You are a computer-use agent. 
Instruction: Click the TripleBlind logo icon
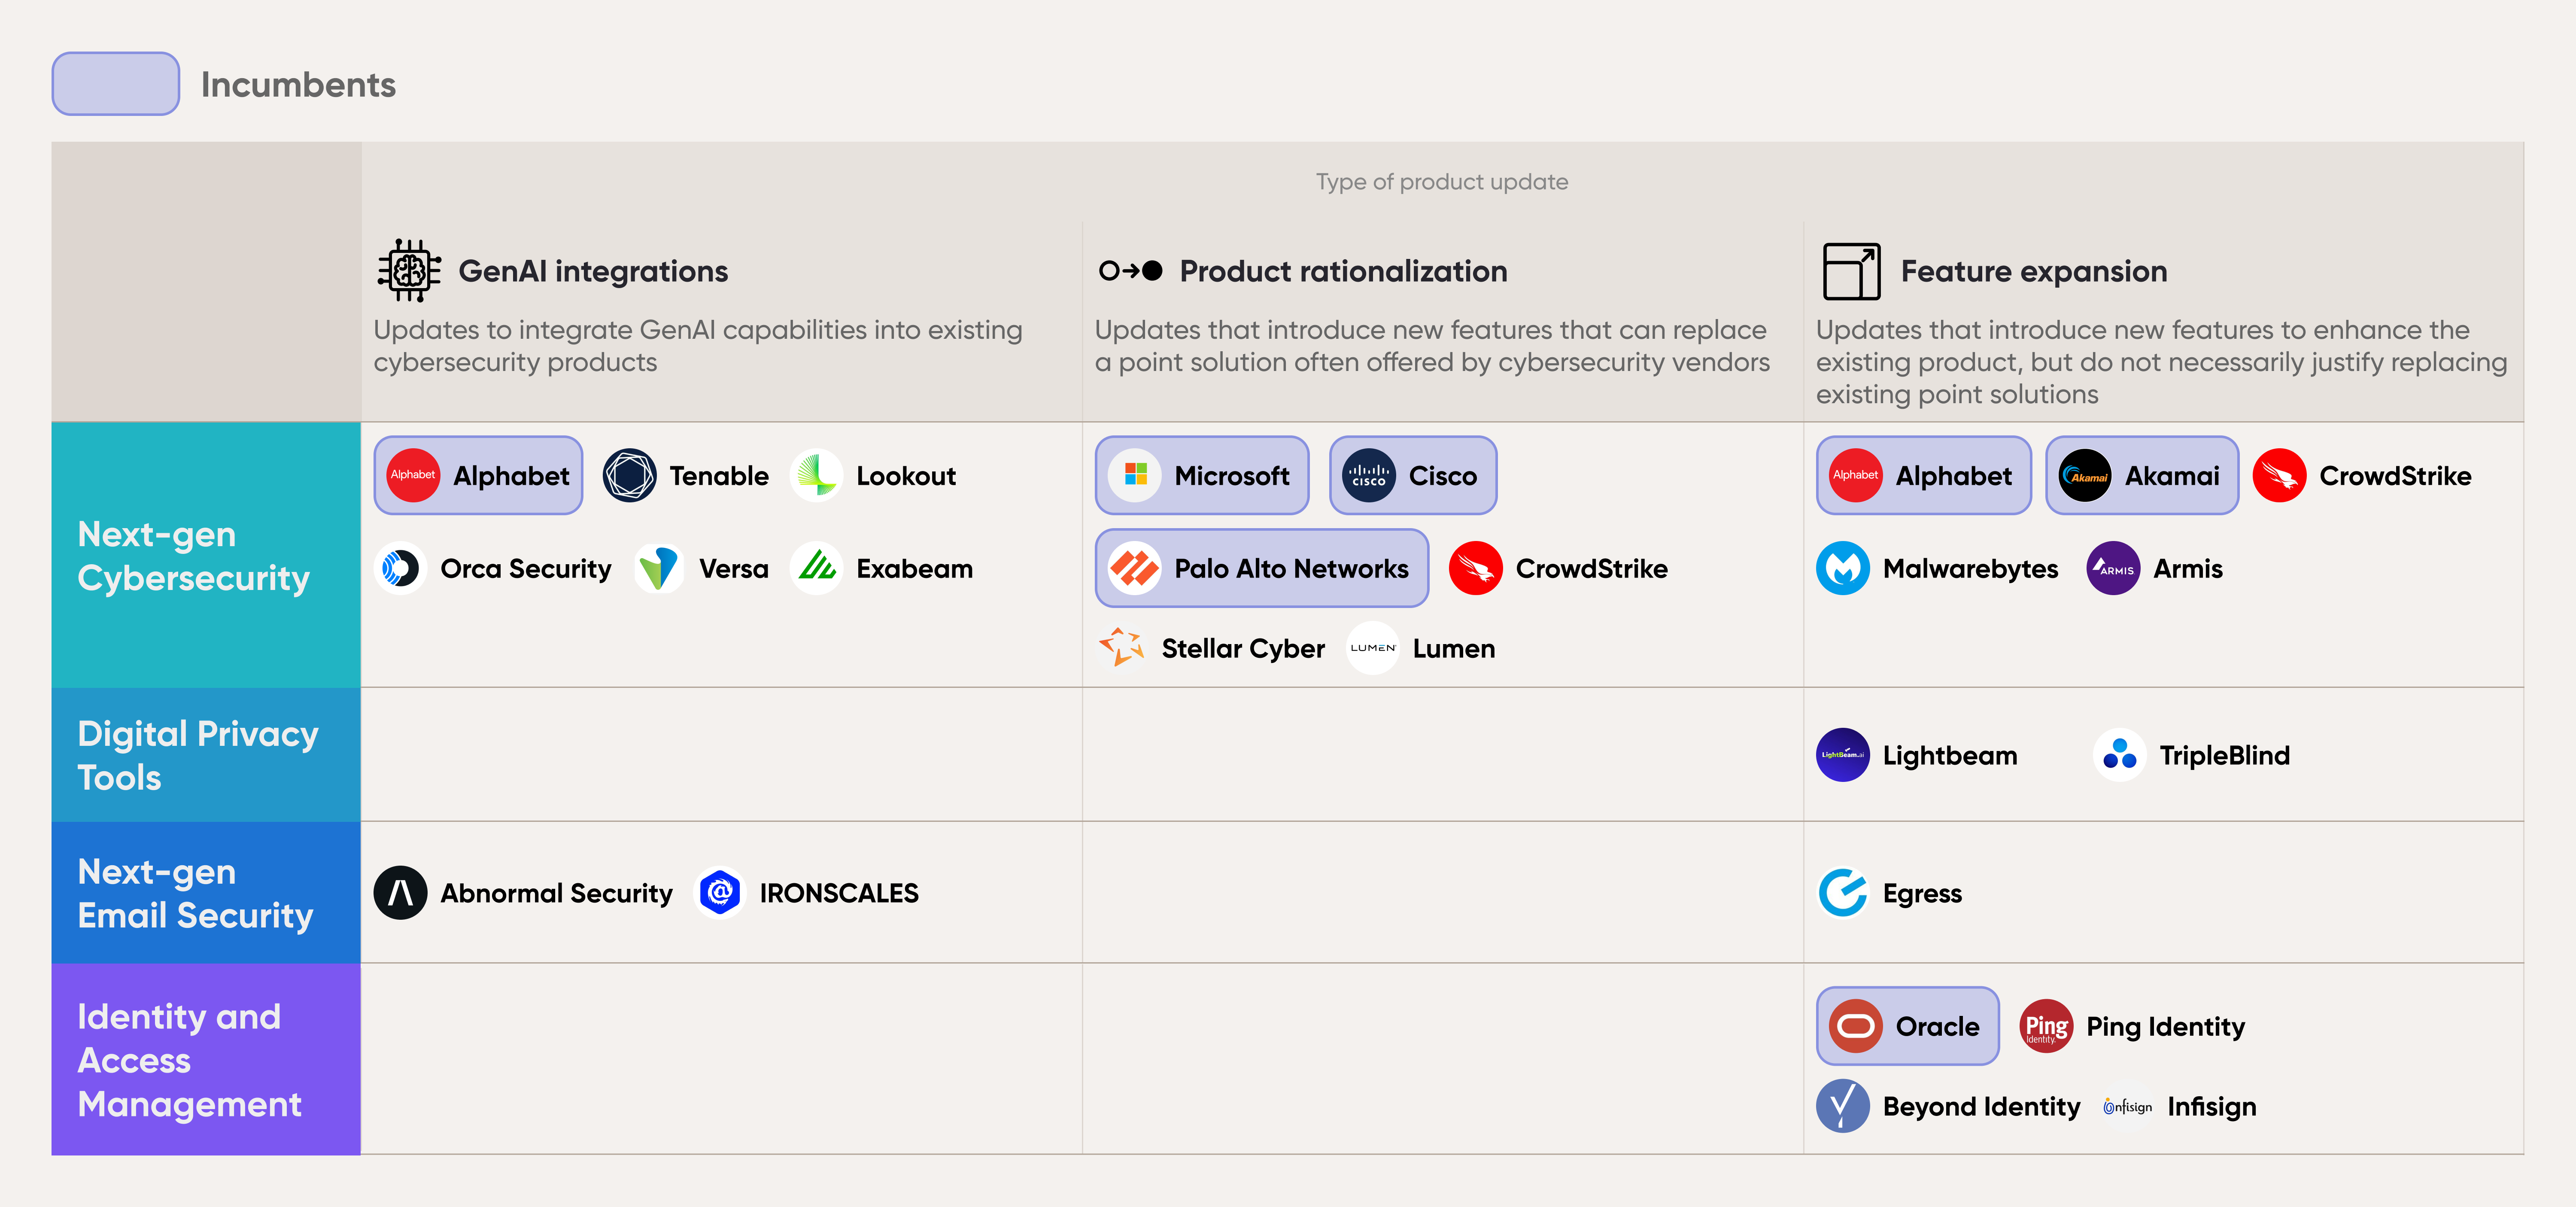coord(2120,755)
